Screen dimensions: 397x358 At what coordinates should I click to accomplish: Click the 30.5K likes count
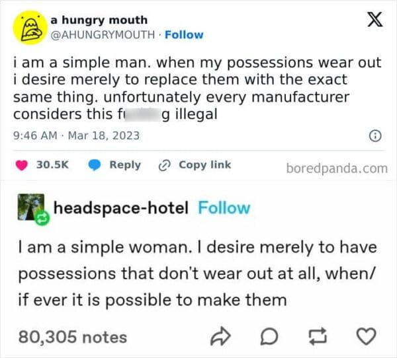(x=52, y=165)
